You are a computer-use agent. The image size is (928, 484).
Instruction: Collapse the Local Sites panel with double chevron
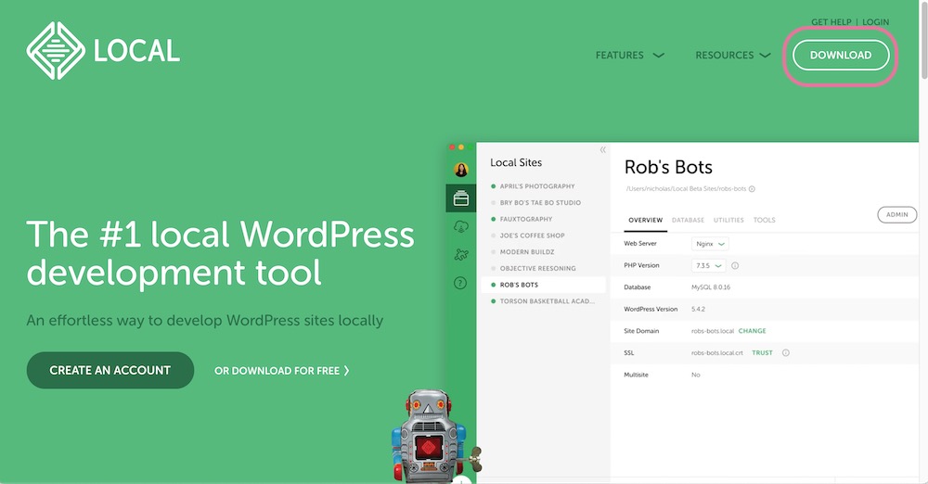[602, 149]
